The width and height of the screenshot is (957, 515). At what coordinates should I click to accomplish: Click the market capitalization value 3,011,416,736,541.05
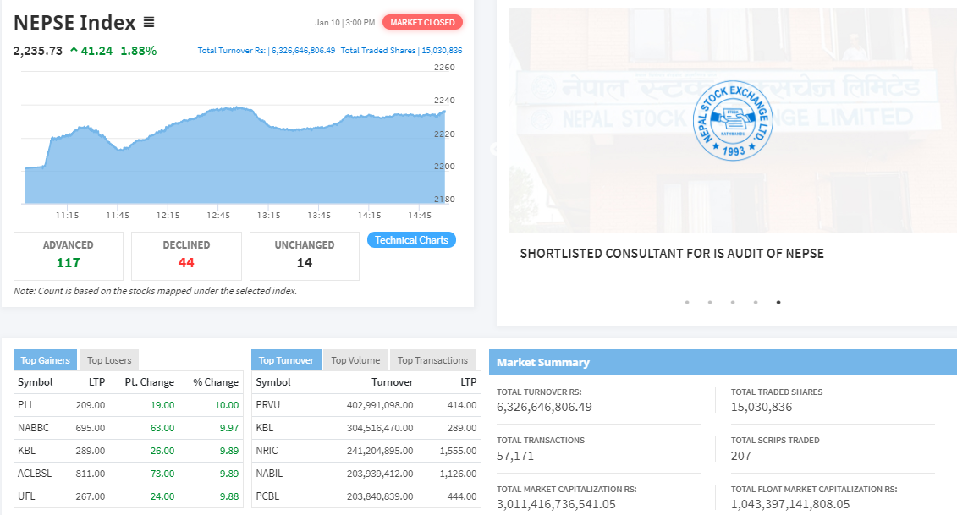556,504
